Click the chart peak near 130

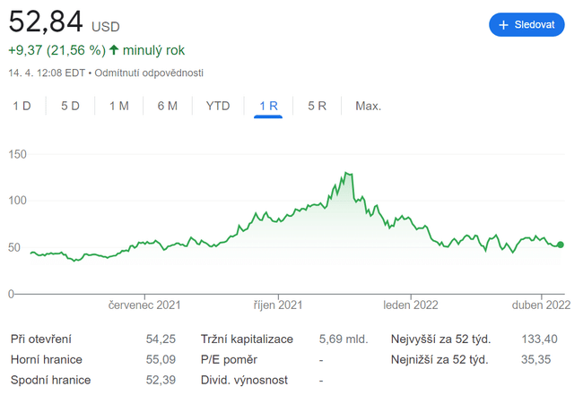click(x=346, y=173)
